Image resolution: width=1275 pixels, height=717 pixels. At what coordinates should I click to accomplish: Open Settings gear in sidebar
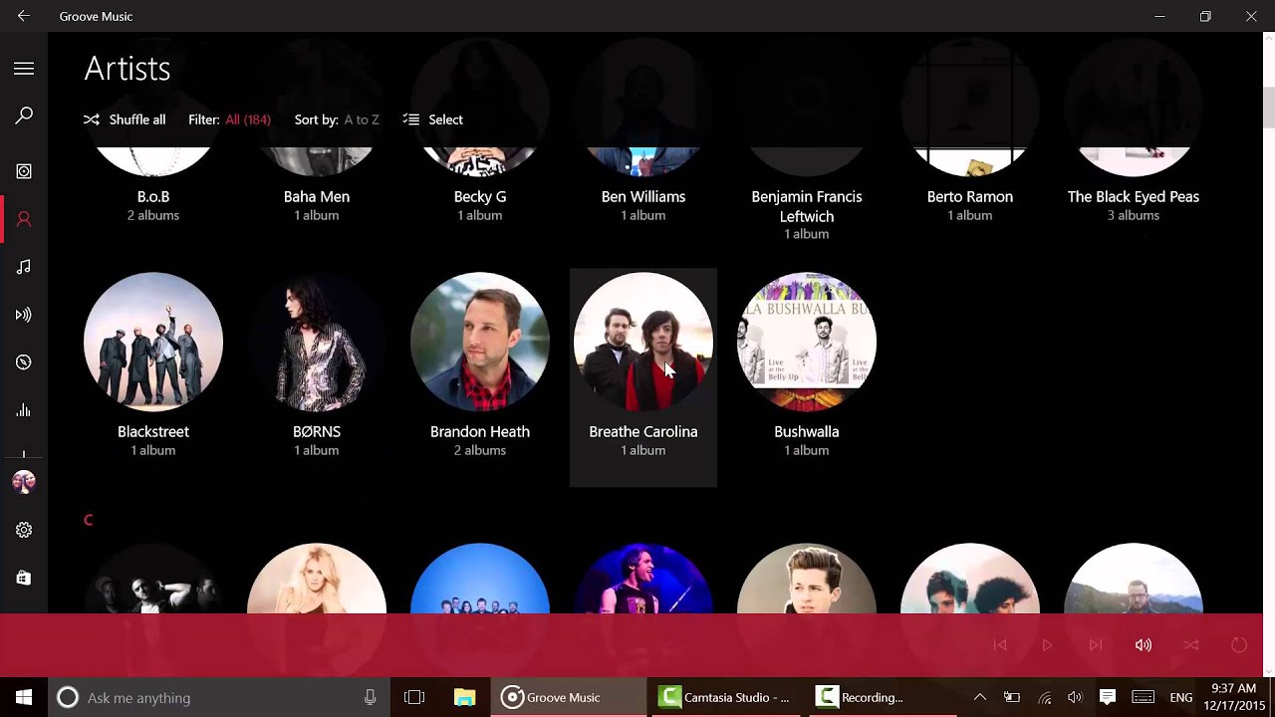[x=24, y=530]
